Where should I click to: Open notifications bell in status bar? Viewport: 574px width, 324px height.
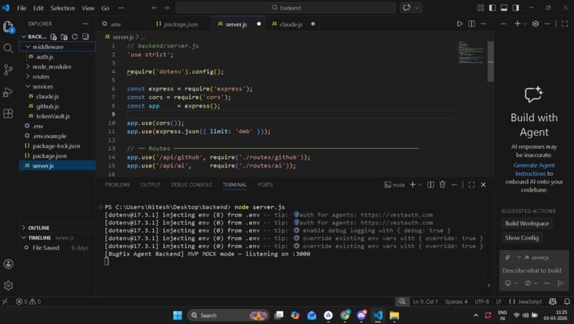(x=567, y=301)
